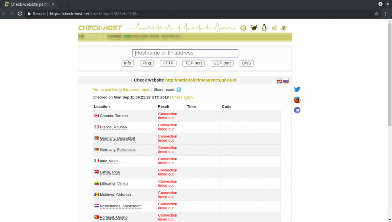Click the Ping button
392x222 pixels.
[147, 63]
